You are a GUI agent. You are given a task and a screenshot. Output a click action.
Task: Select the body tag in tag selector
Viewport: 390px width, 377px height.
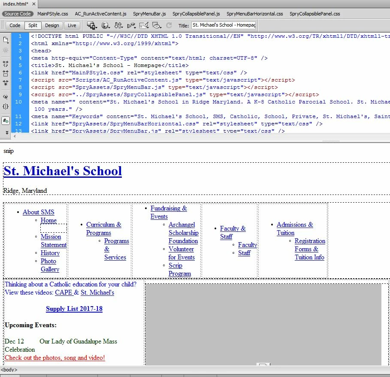pos(9,370)
